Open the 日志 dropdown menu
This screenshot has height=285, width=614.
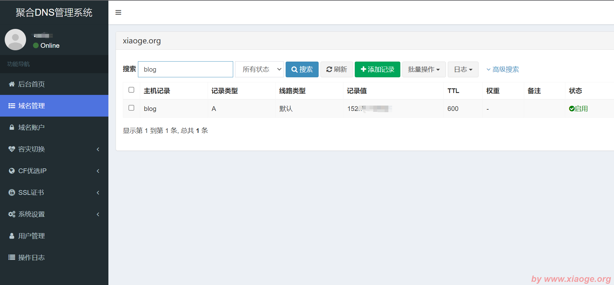click(463, 69)
